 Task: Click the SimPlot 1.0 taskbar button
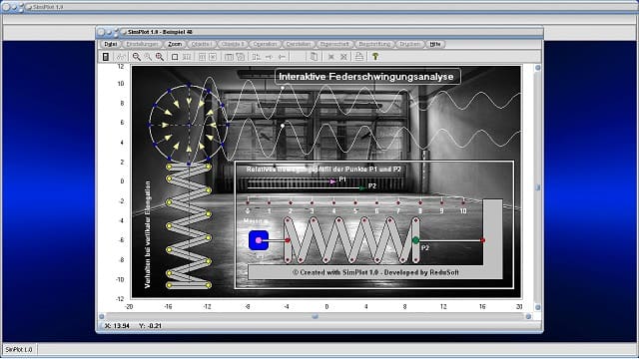[x=19, y=349]
